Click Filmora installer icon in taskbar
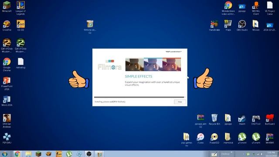This screenshot has height=157, width=279. pos(99,154)
